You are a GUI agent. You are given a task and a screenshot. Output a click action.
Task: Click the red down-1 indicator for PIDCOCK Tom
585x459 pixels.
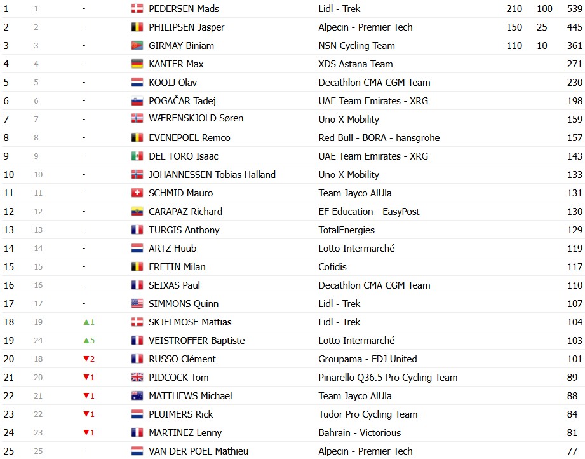pyautogui.click(x=89, y=377)
